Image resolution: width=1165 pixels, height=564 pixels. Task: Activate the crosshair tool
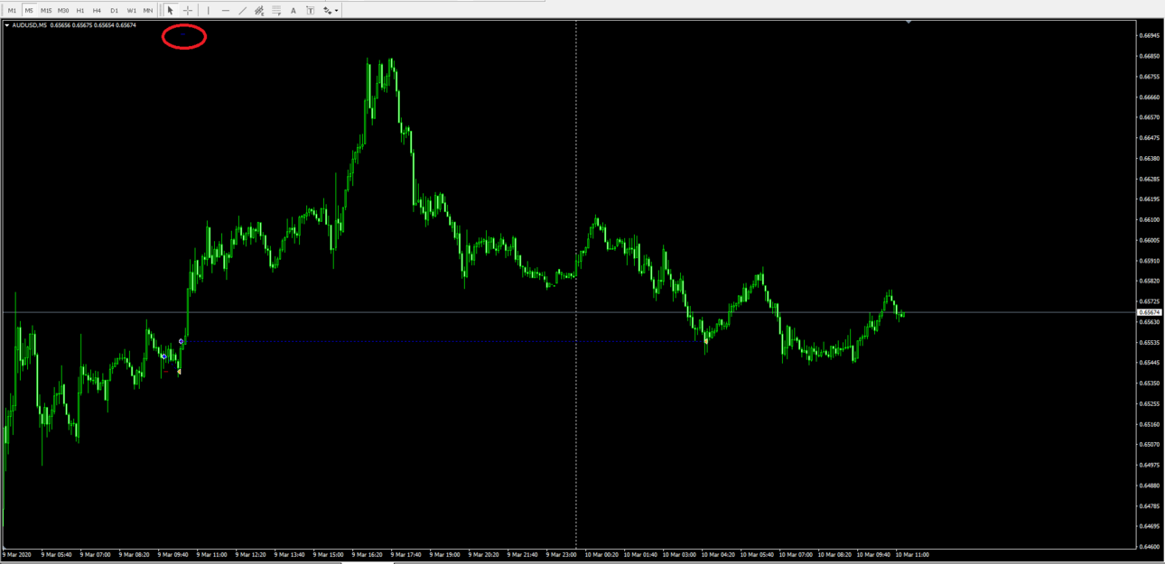coord(188,11)
